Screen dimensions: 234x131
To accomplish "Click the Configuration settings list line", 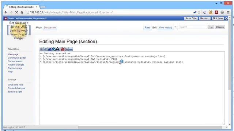I will point(102,56).
